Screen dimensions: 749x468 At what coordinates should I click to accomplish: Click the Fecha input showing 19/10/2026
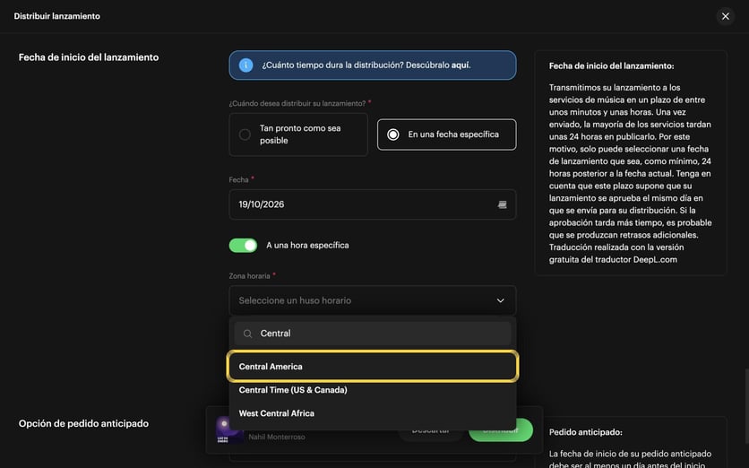click(373, 204)
